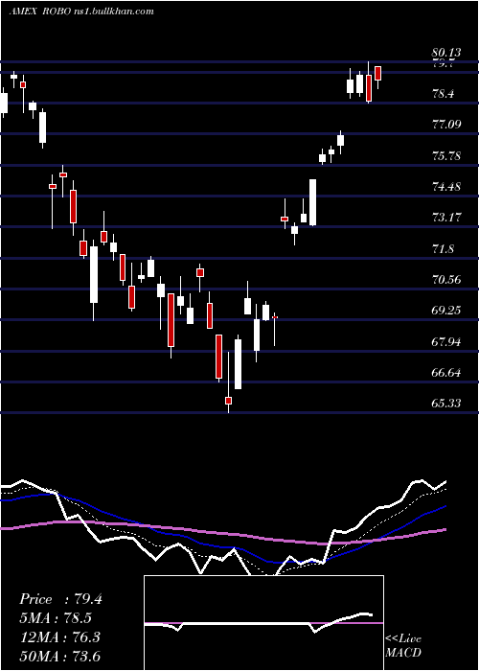
Task: Click the <<Live MACD label
Action: 403,645
